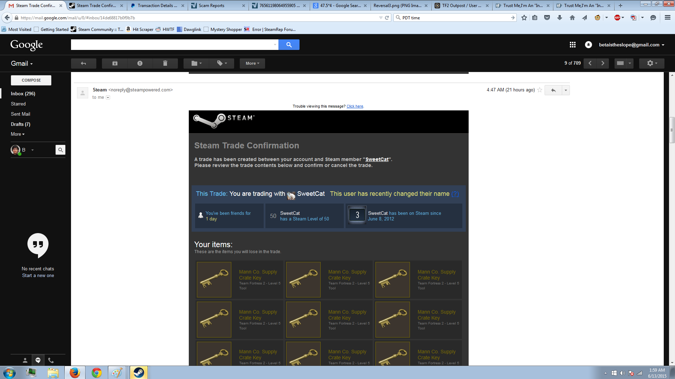Reply using the arrow icon in message header
675x379 pixels.
[x=553, y=90]
